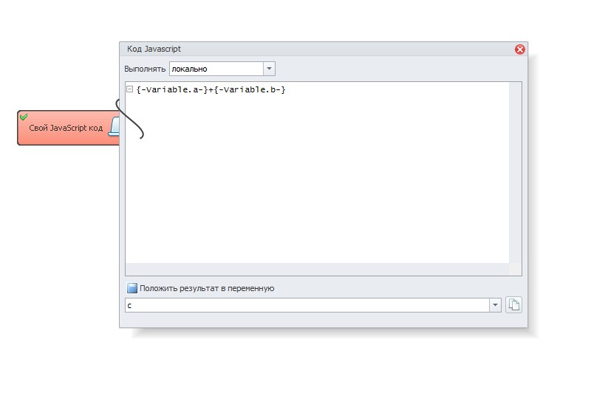
Task: Click the Код Javascript title bar
Action: click(x=317, y=49)
